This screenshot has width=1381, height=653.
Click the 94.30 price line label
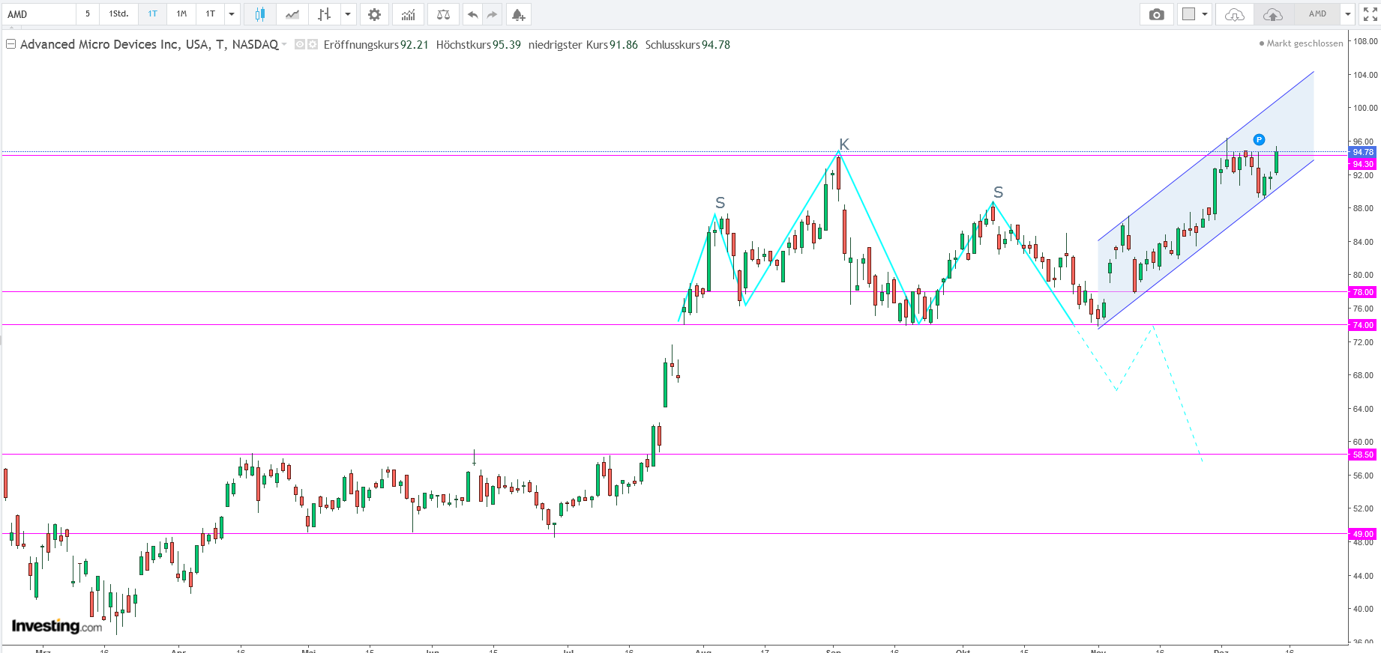[1363, 164]
